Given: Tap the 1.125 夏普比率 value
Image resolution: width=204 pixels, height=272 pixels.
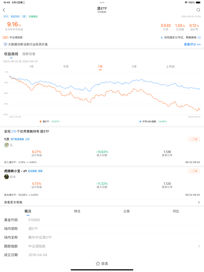Looking at the screenshot, I should (167, 184).
